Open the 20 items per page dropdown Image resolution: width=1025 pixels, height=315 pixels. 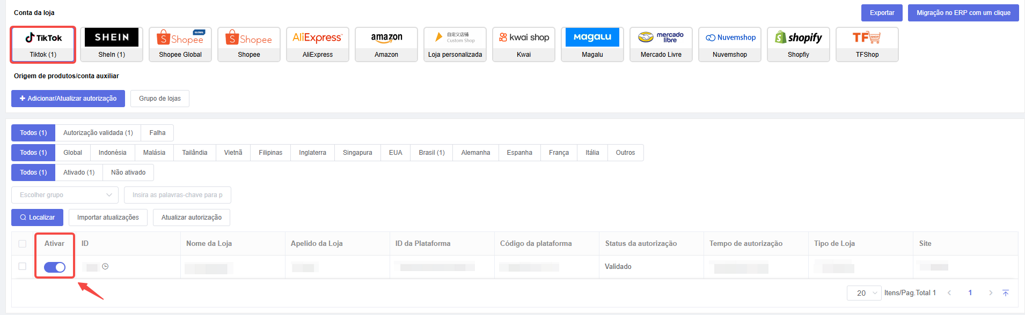pyautogui.click(x=864, y=293)
